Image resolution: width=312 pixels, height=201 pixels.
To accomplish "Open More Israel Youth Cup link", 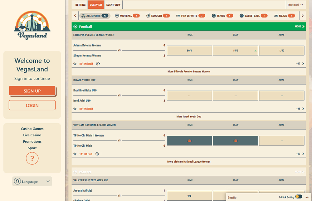I will pos(189,116).
